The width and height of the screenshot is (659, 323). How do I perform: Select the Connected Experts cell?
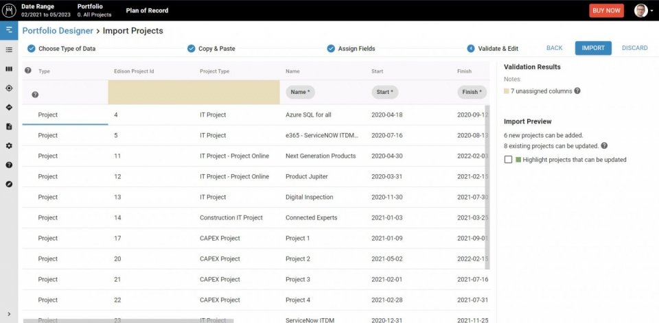[312, 217]
